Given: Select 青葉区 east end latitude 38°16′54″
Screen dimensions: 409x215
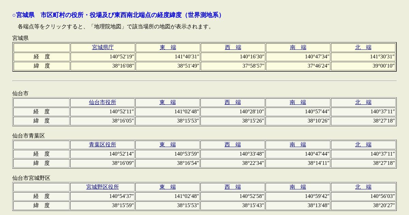Looking at the screenshot, I should click(188, 163).
